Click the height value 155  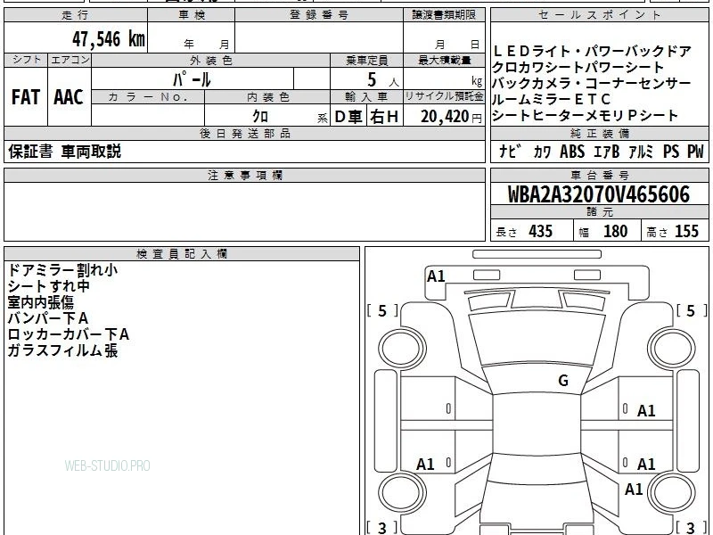tap(686, 231)
